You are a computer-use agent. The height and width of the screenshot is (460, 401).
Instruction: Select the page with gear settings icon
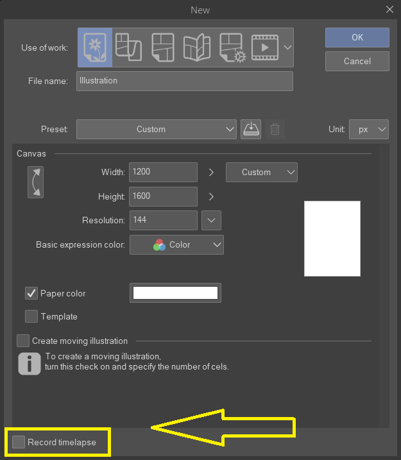pos(233,47)
